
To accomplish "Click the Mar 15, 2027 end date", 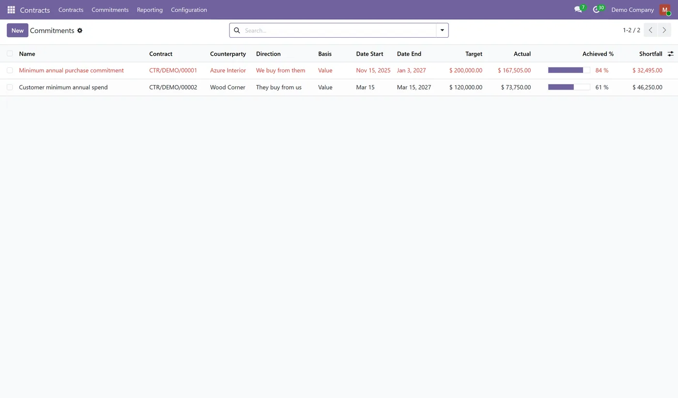I will 414,87.
